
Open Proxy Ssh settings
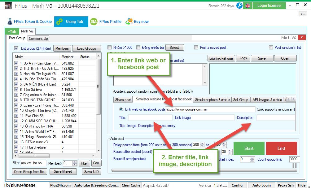[x=286, y=185]
